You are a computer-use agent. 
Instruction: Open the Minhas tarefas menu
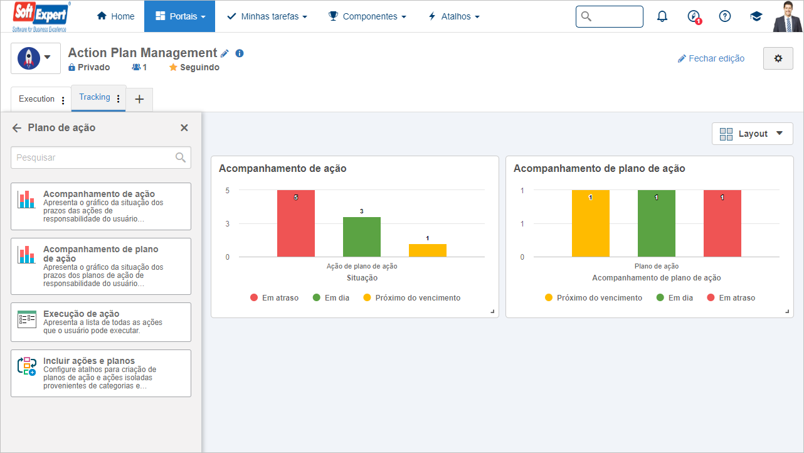tap(267, 16)
